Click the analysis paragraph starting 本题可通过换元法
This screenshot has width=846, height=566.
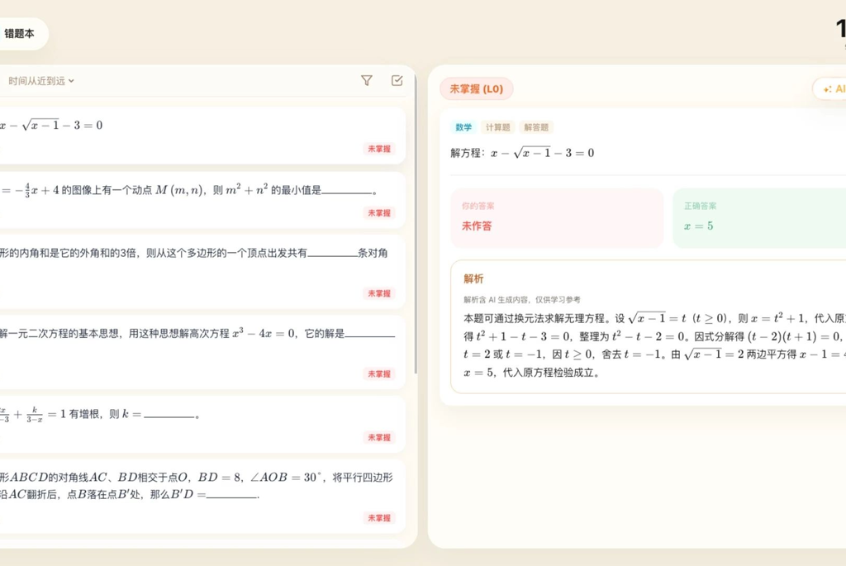tap(654, 345)
